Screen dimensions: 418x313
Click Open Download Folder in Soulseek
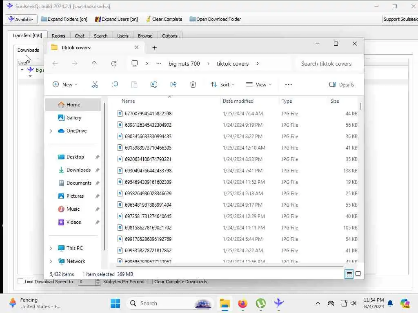(x=215, y=19)
